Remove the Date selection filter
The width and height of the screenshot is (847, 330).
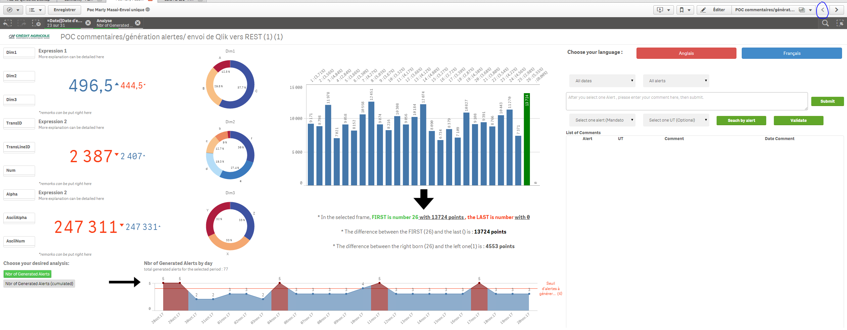pyautogui.click(x=88, y=23)
